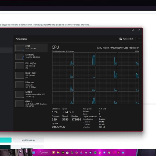Open Google Chrome from the taskbar
Screen dimensions: 156x156
click(109, 153)
